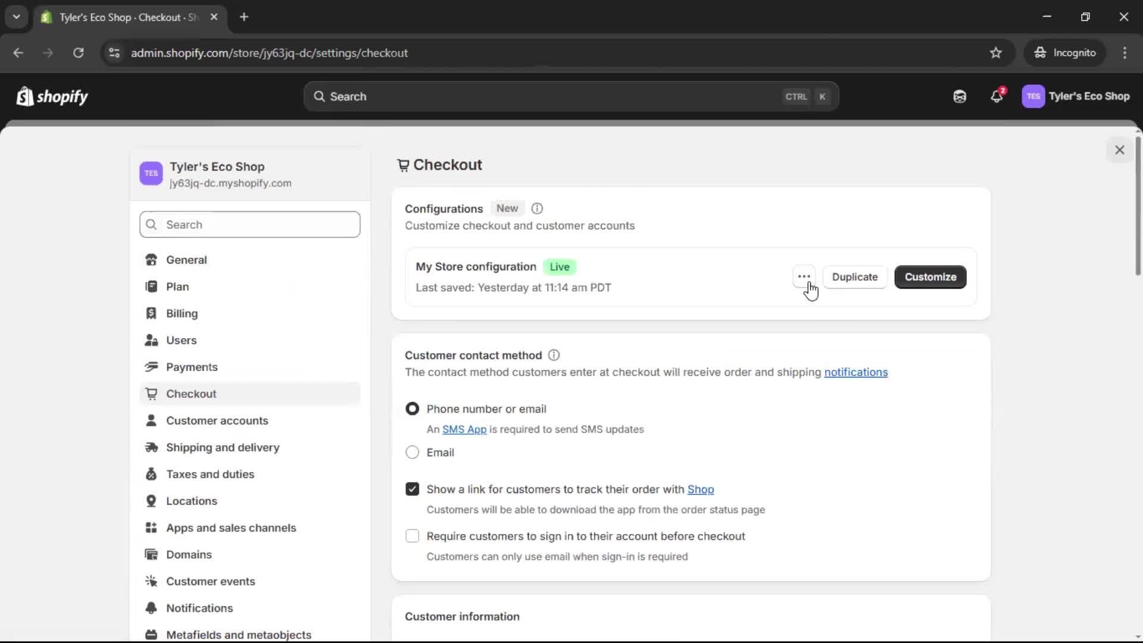Uncheck the Shop order tracking link option
The height and width of the screenshot is (643, 1143).
pos(413,489)
